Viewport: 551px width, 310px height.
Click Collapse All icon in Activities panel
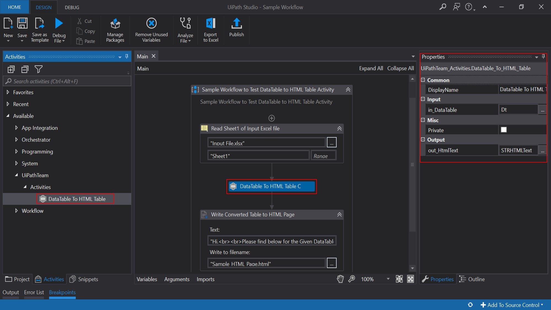point(25,69)
